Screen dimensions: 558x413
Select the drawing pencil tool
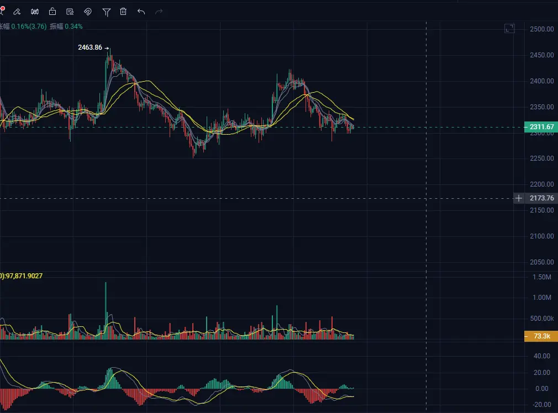click(x=17, y=12)
